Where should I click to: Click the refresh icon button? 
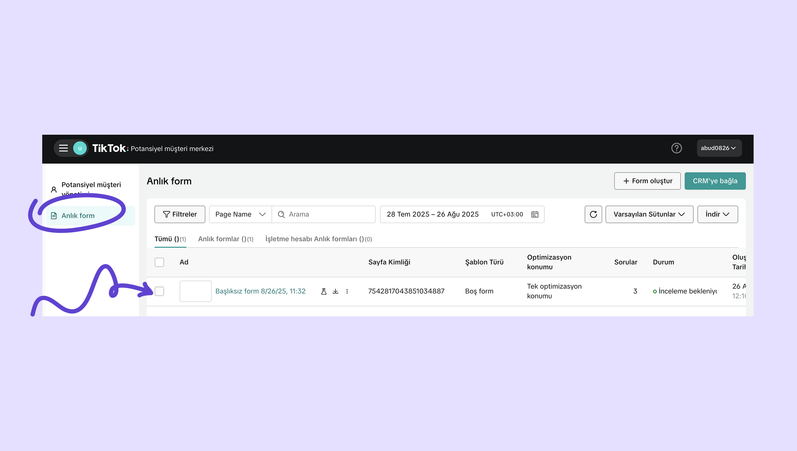[593, 214]
